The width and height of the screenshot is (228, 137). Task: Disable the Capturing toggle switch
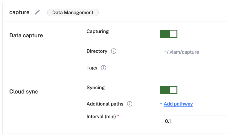tap(168, 34)
